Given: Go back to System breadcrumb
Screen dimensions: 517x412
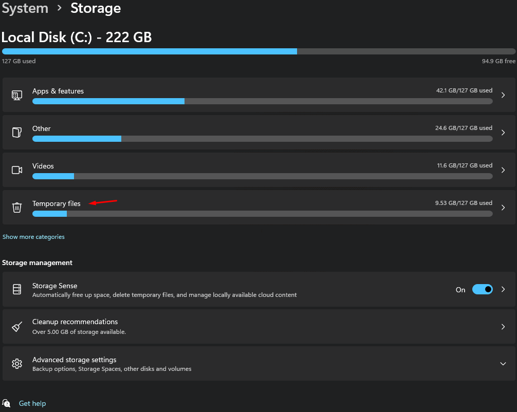Looking at the screenshot, I should pyautogui.click(x=25, y=8).
